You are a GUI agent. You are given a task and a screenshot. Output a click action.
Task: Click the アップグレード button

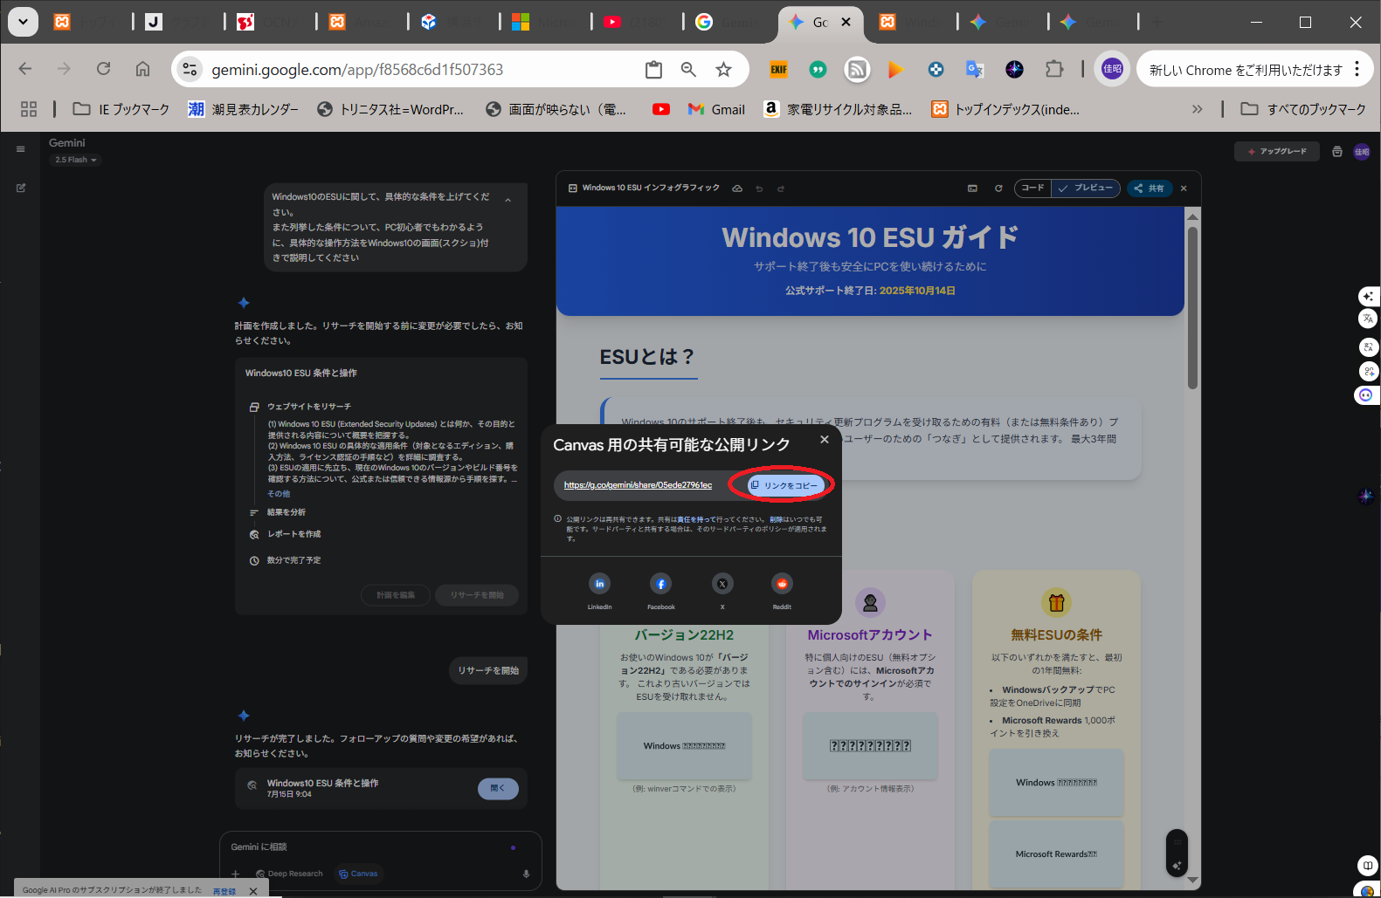pos(1276,152)
